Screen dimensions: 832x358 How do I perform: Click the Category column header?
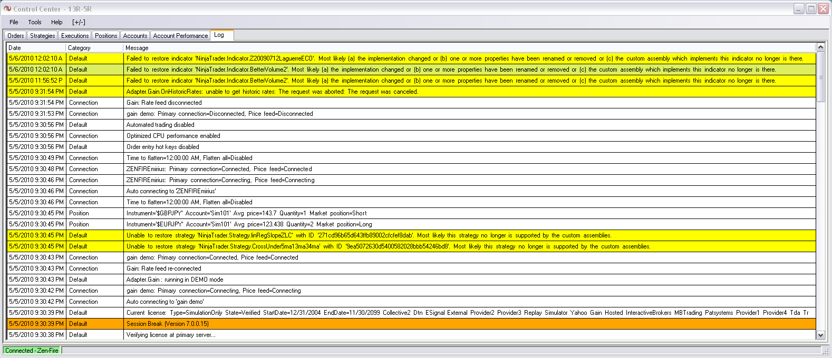click(94, 48)
